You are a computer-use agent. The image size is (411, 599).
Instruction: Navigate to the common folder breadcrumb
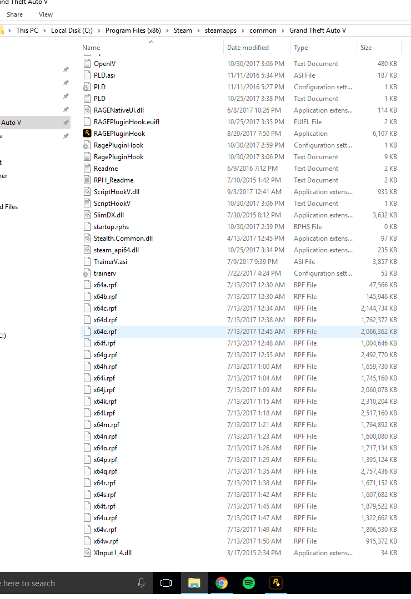coord(263,31)
